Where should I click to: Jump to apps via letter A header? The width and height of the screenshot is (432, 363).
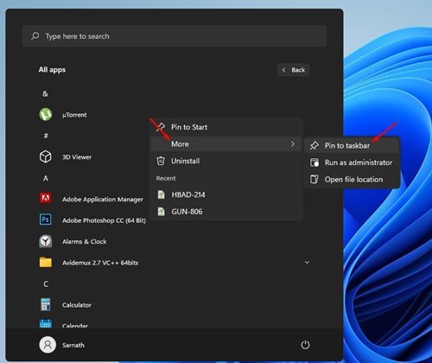(46, 178)
